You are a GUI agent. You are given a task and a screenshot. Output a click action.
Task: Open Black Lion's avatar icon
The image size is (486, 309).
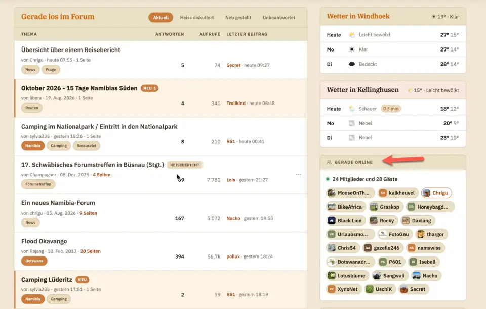pyautogui.click(x=331, y=221)
